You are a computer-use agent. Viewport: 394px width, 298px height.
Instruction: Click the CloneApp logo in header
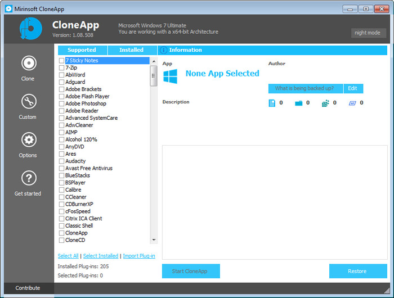click(30, 28)
